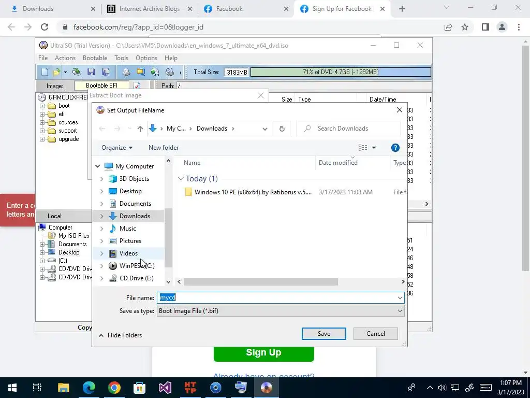Click the horizontal scrollbar in file list

pos(261,281)
